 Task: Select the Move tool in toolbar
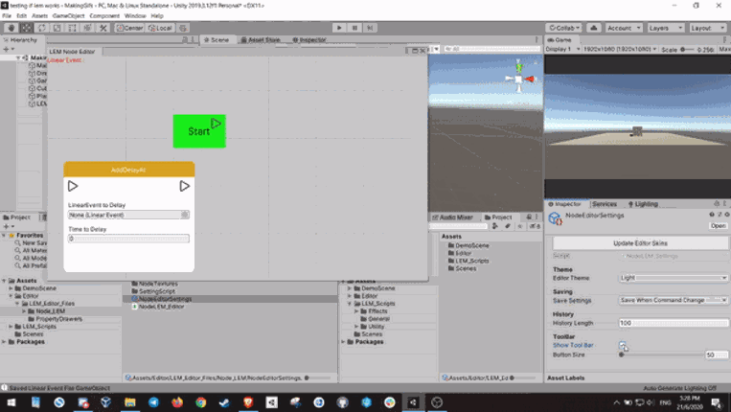(27, 28)
